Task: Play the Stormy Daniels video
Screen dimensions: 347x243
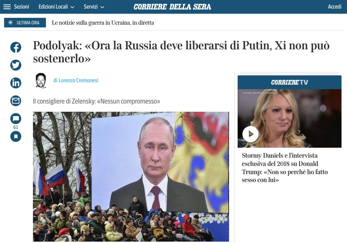Action: click(251, 134)
